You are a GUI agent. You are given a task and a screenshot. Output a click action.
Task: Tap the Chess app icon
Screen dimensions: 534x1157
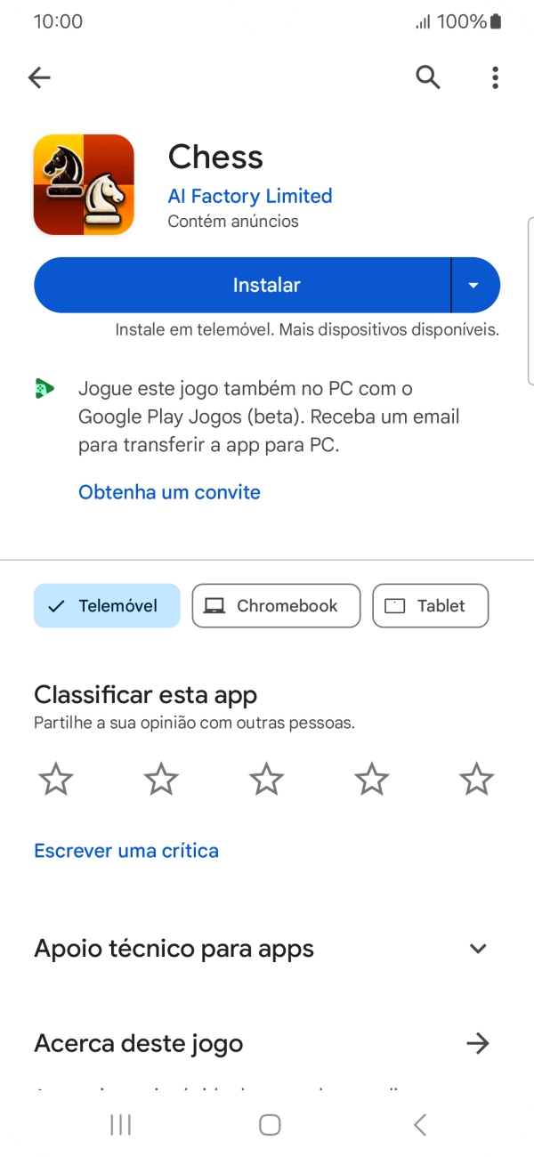(x=84, y=184)
